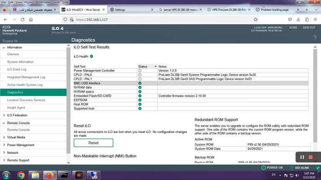The height and width of the screenshot is (180, 321).
Task: Click the Supported host status check icon
Action: click(140, 109)
